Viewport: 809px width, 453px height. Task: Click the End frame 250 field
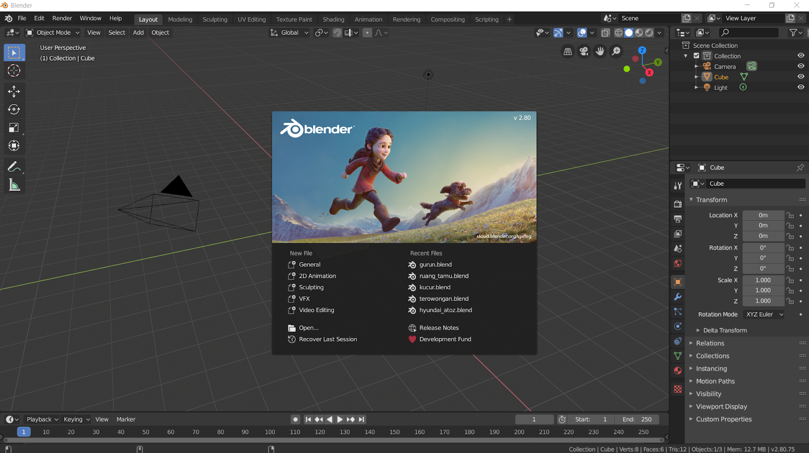click(637, 419)
